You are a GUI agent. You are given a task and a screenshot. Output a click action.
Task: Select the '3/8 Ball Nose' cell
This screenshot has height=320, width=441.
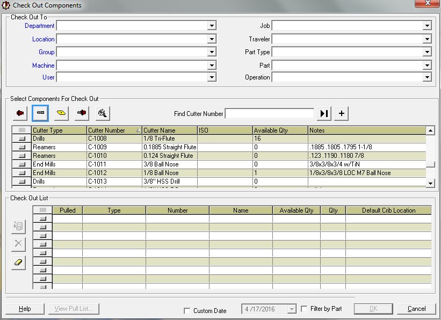[x=170, y=164]
